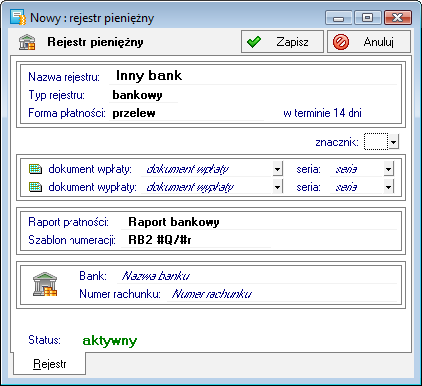Click the seria field in wypłaty row
Screen dimensions: 422x386
[x=356, y=187]
